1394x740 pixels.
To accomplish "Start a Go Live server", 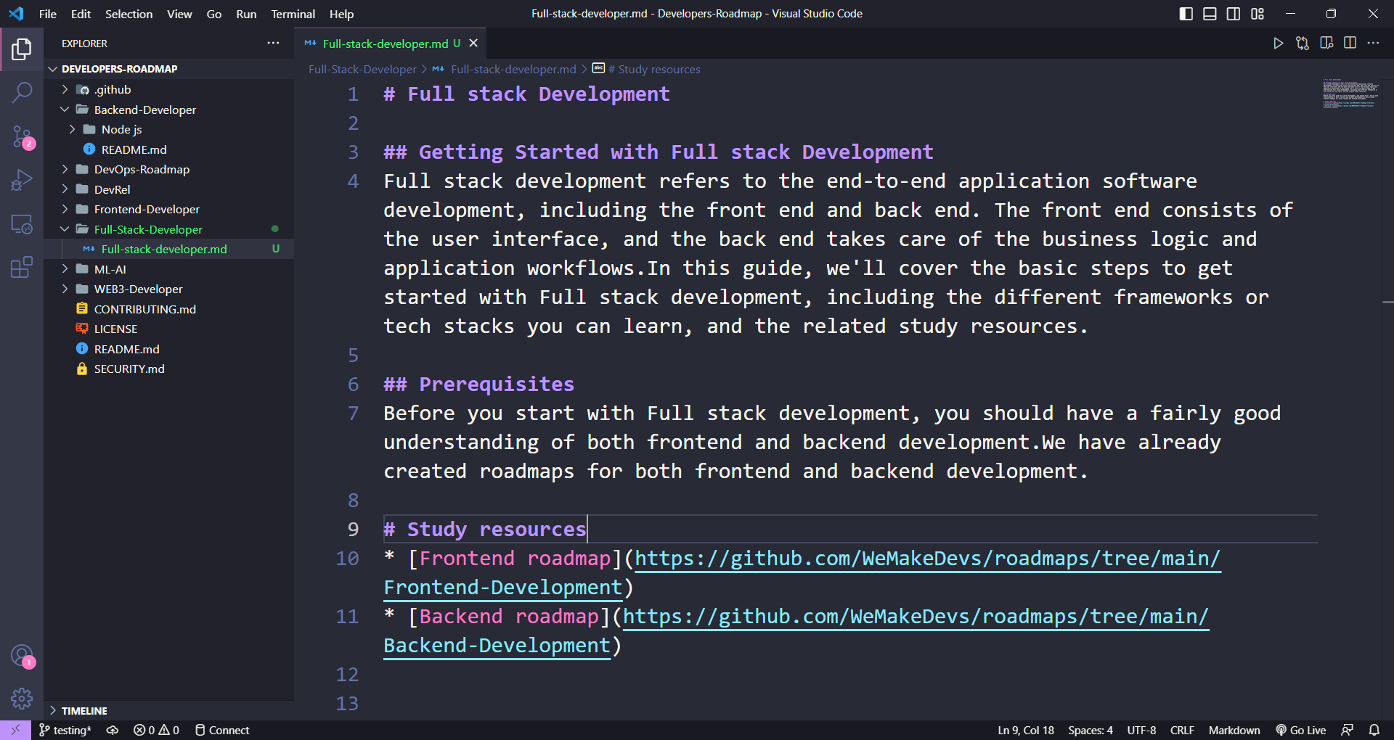I will click(x=1300, y=730).
